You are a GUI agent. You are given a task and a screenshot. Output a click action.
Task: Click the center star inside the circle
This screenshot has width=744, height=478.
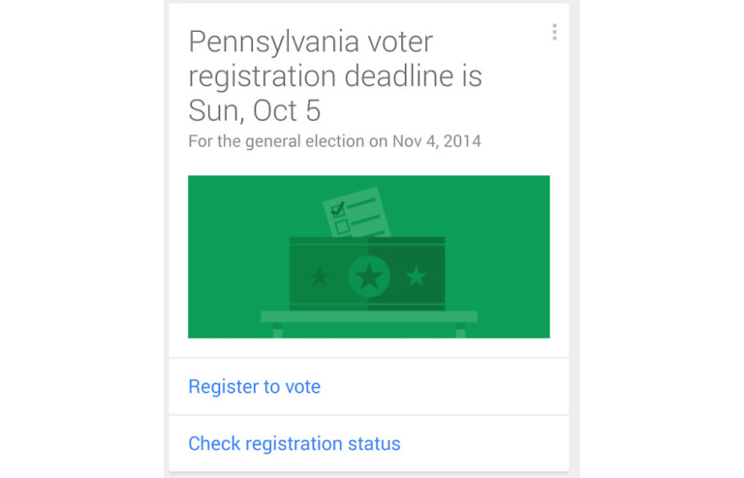369,277
